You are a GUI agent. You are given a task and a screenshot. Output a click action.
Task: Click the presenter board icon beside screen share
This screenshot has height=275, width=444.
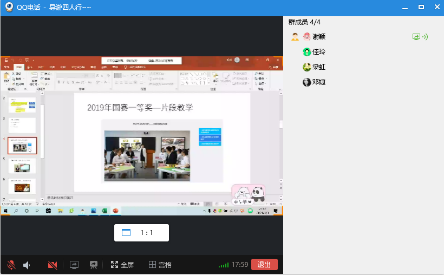point(94,265)
